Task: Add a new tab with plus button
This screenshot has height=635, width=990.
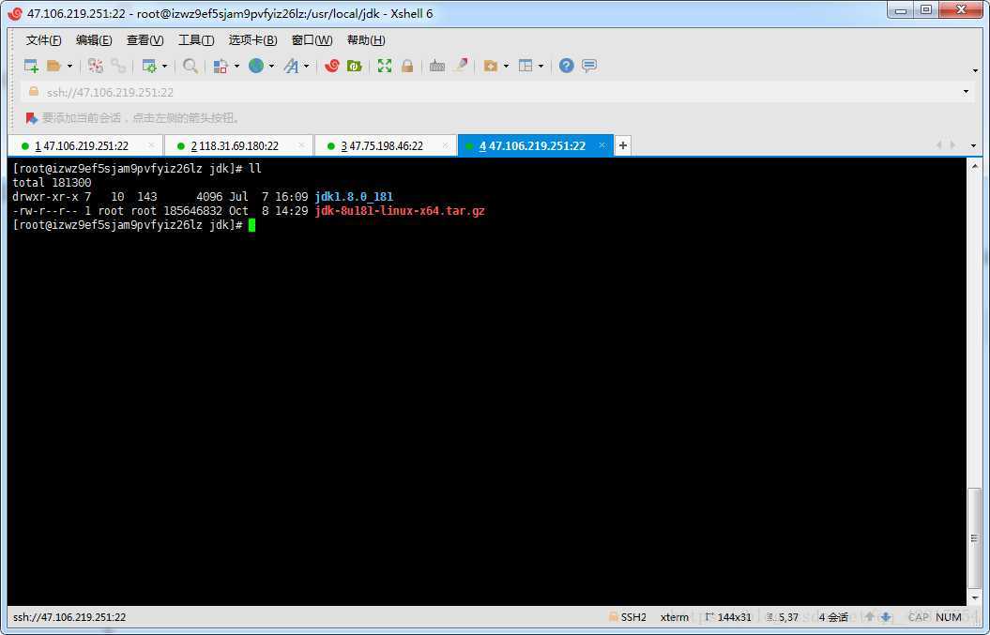Action: click(x=623, y=145)
